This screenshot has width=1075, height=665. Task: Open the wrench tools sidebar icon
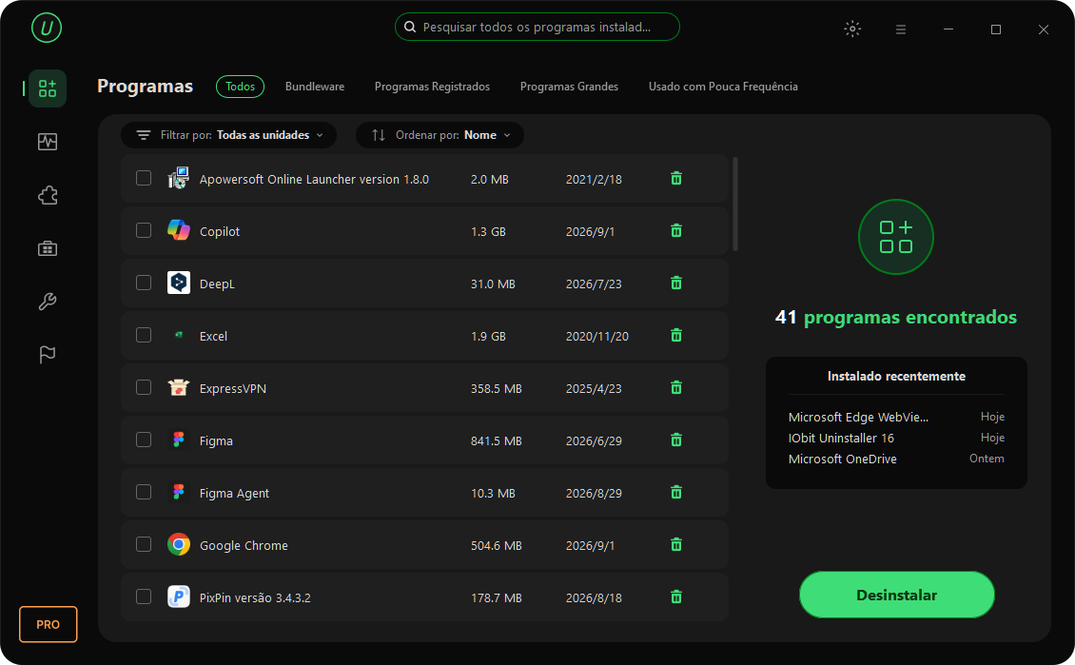point(48,302)
